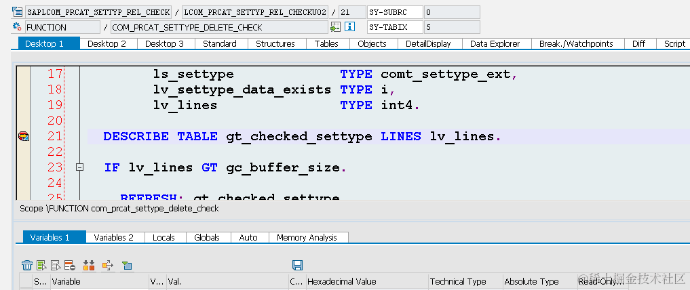Click the red remove-row icon in variables toolbar
Viewport: 690px width, 290px height.
pyautogui.click(x=69, y=265)
